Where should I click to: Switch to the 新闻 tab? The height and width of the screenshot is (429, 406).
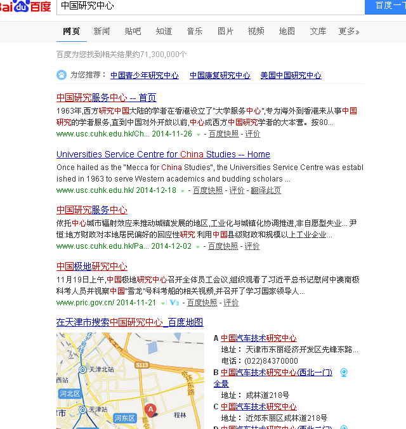(x=101, y=32)
